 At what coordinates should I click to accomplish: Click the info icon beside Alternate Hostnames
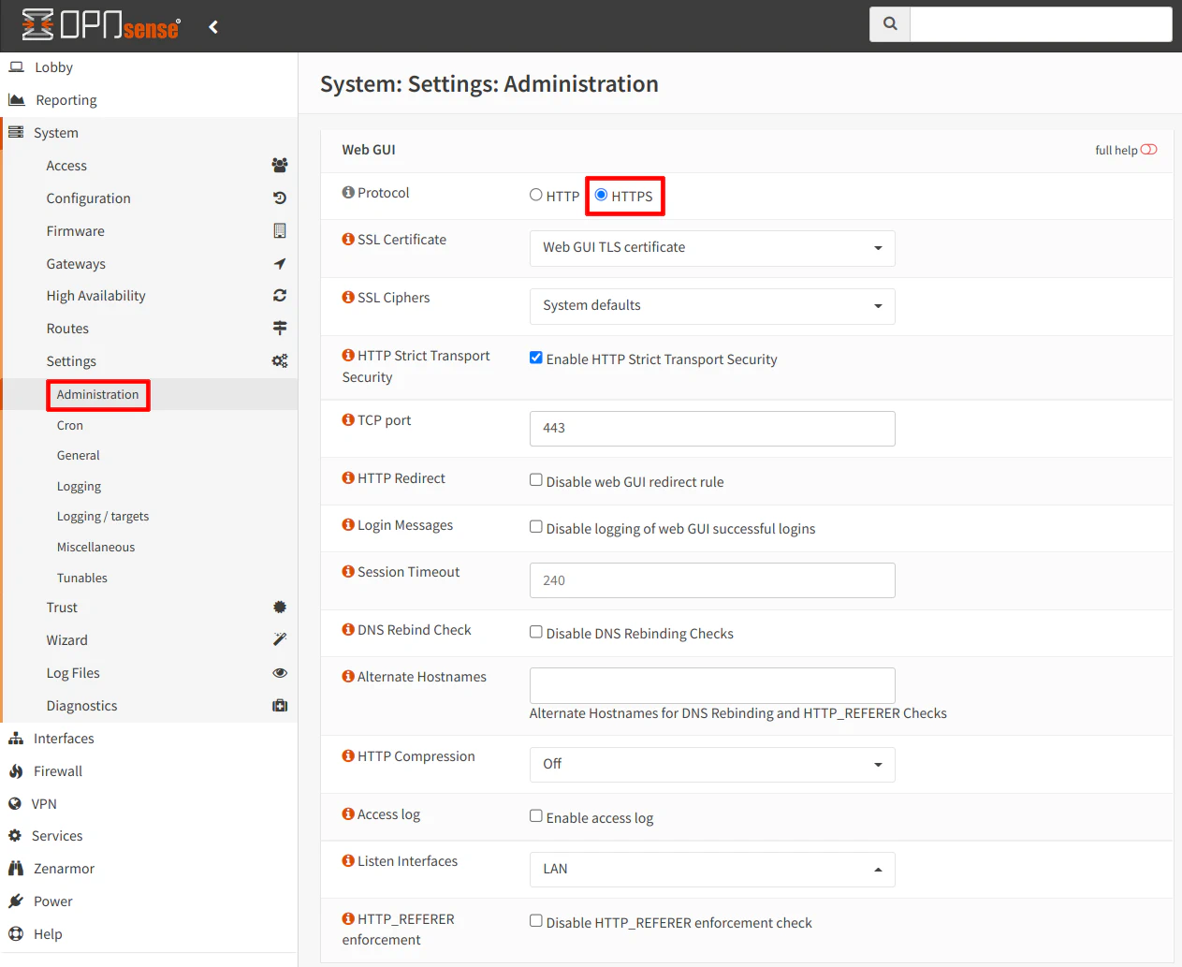348,677
